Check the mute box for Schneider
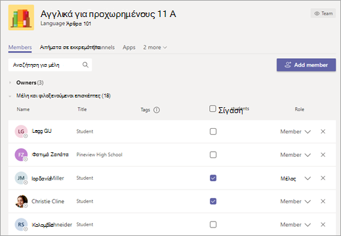This screenshot has height=236, width=341. tap(213, 224)
